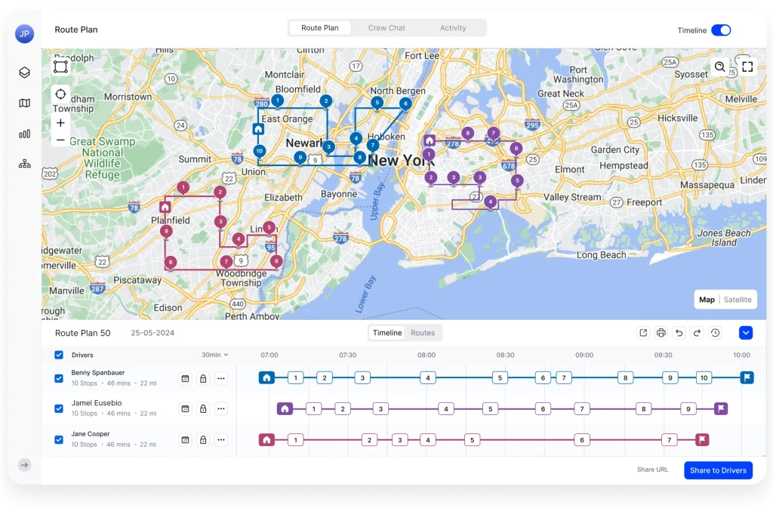Open the 30min interval dropdown
773x514 pixels.
[215, 355]
